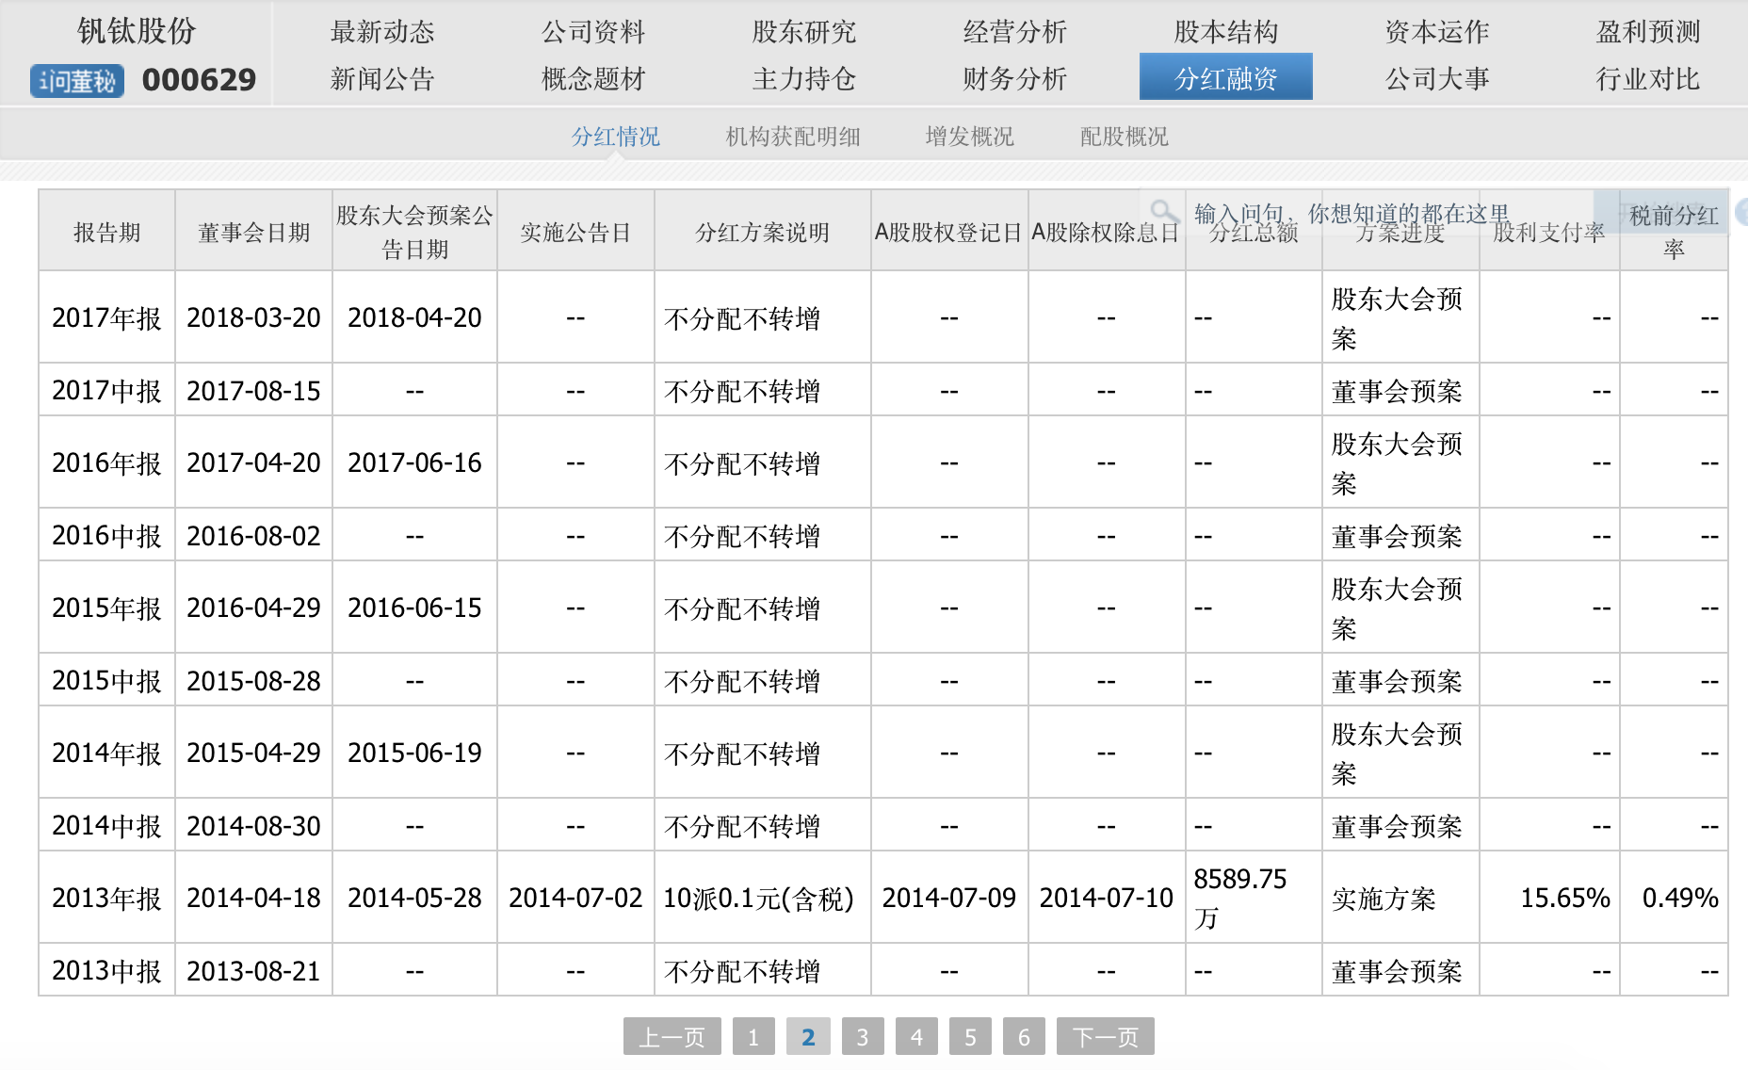This screenshot has height=1070, width=1748.
Task: Open the 公司大事 menu item
Action: pyautogui.click(x=1437, y=79)
